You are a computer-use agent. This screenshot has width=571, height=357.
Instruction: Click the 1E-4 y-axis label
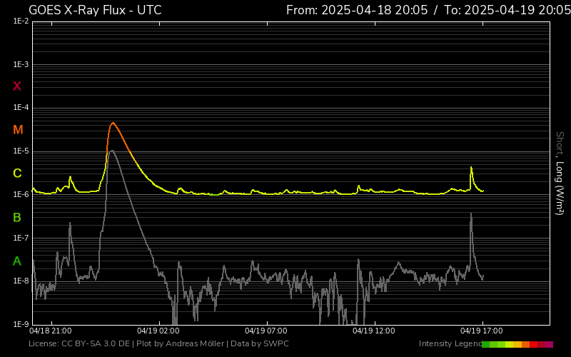tap(21, 108)
